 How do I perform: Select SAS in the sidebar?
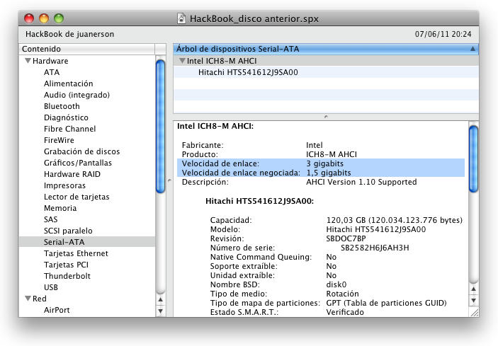click(x=50, y=219)
